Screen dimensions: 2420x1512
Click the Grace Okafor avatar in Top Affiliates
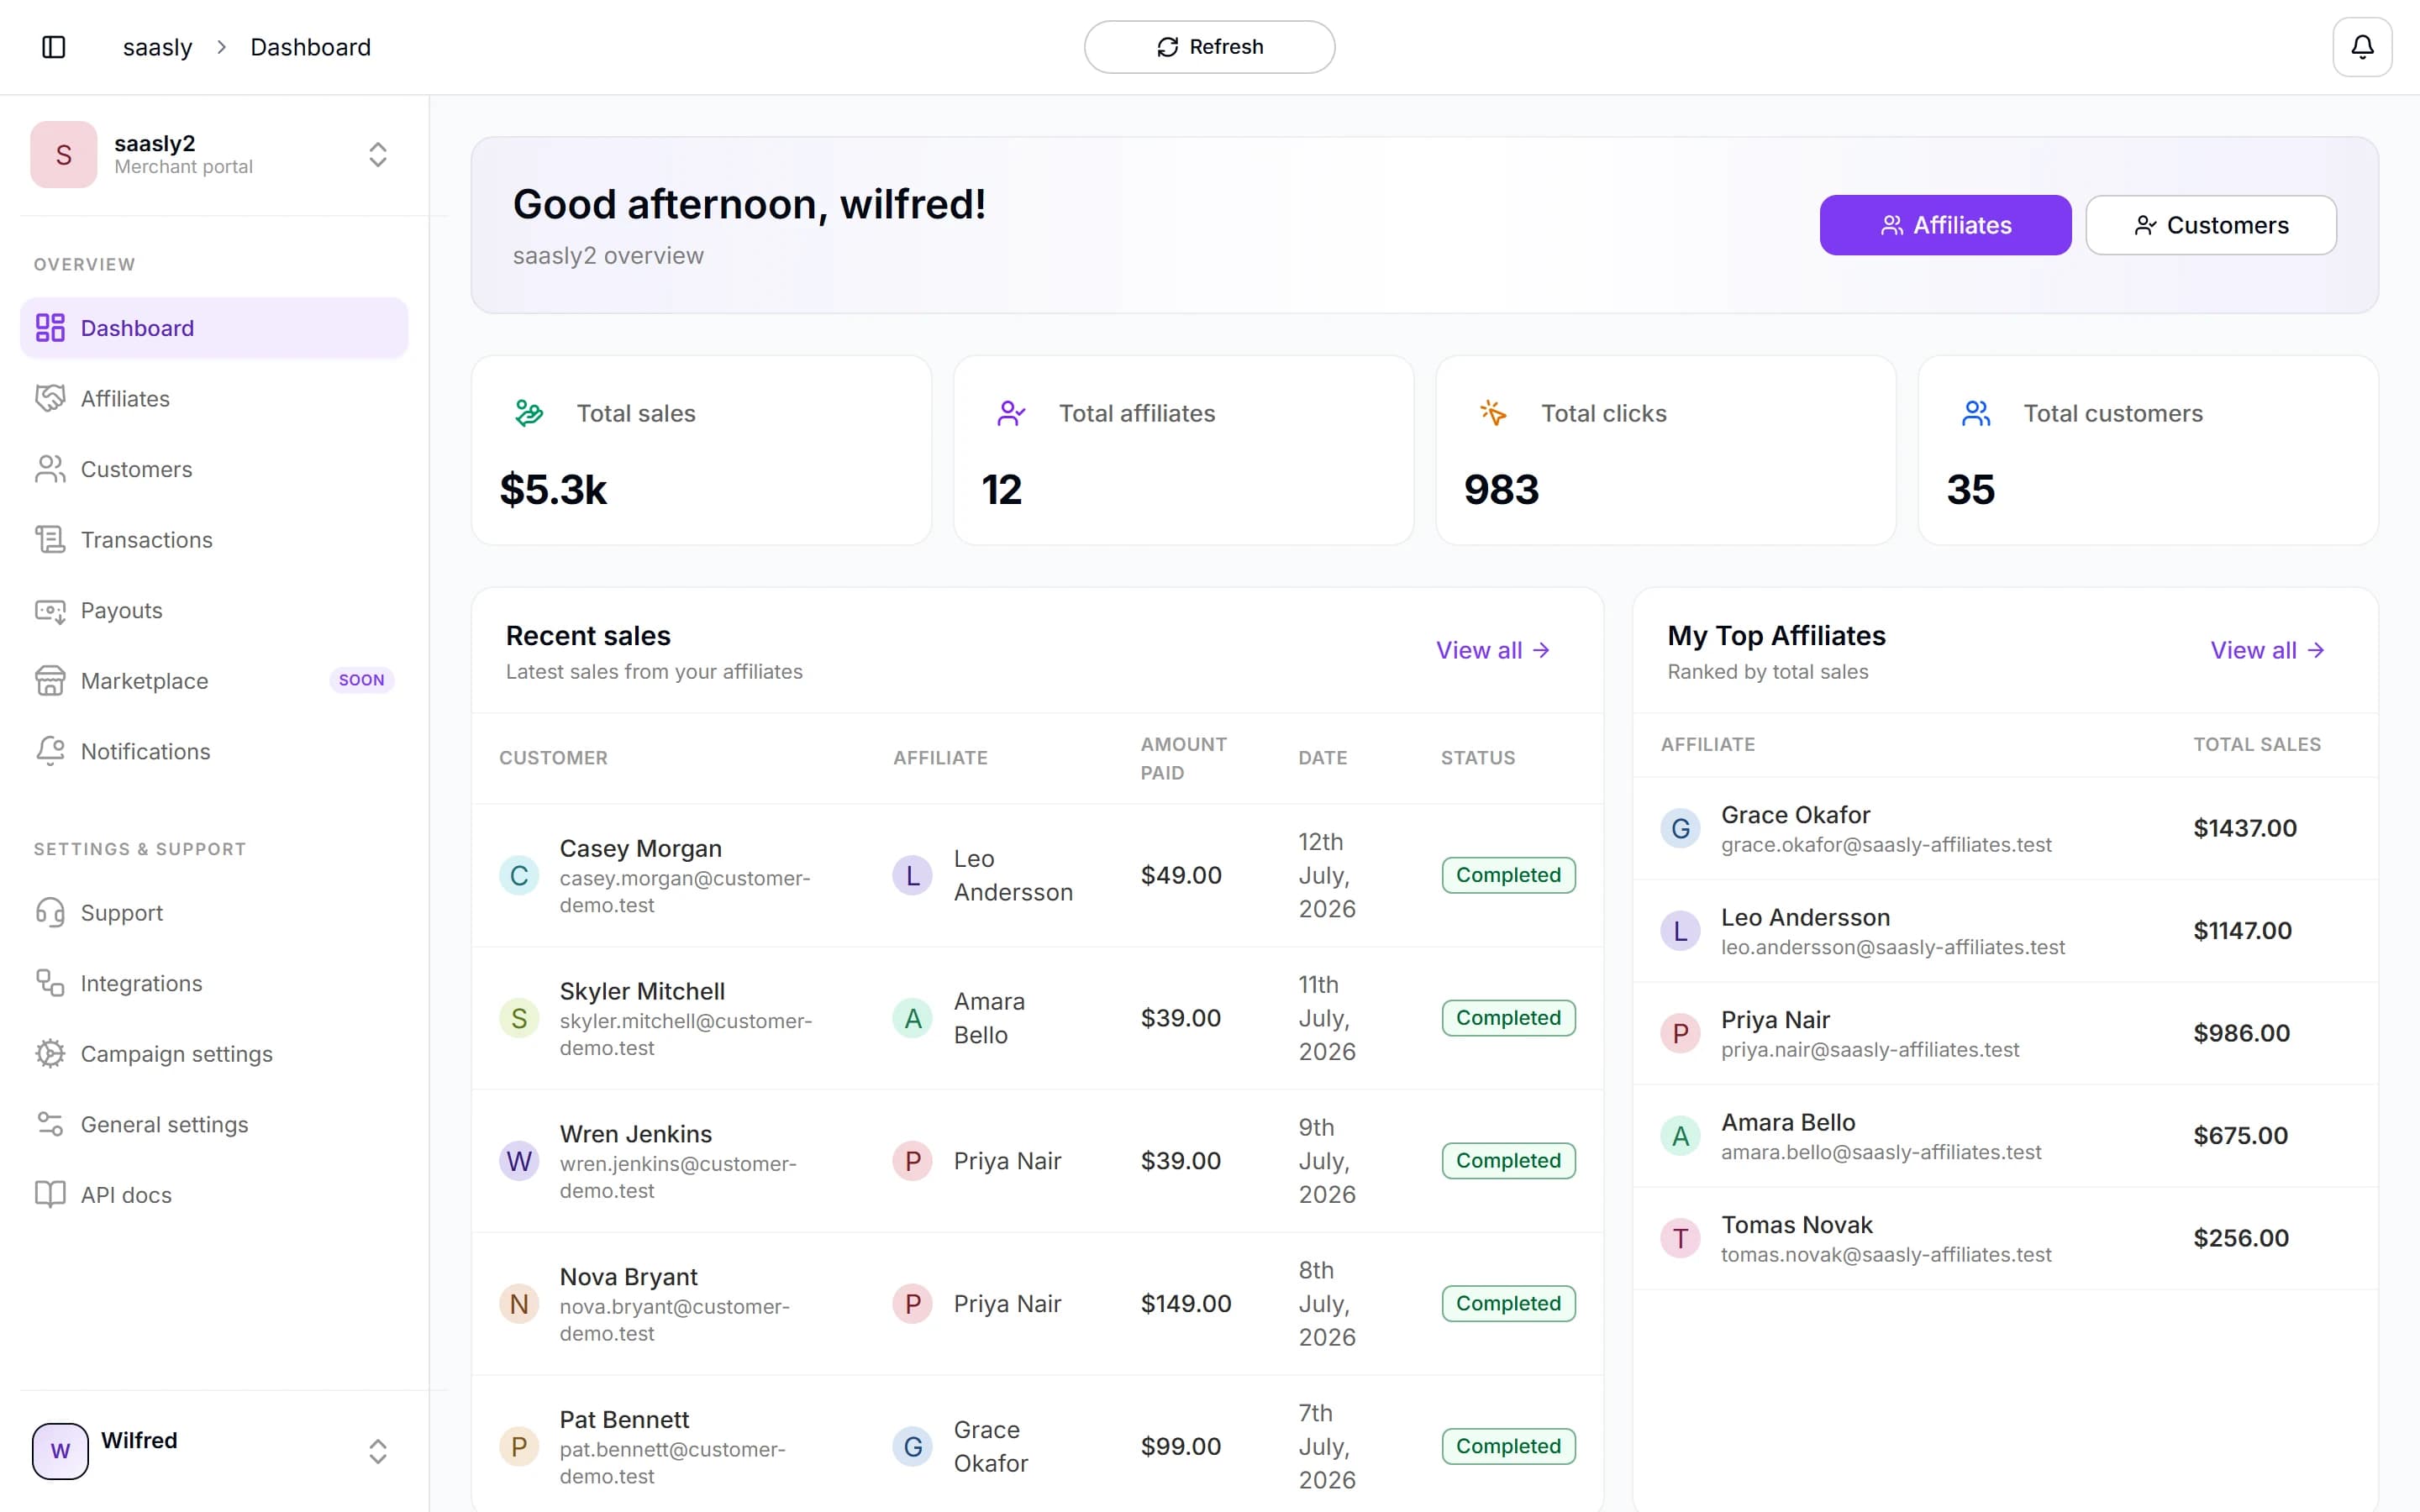(1680, 828)
